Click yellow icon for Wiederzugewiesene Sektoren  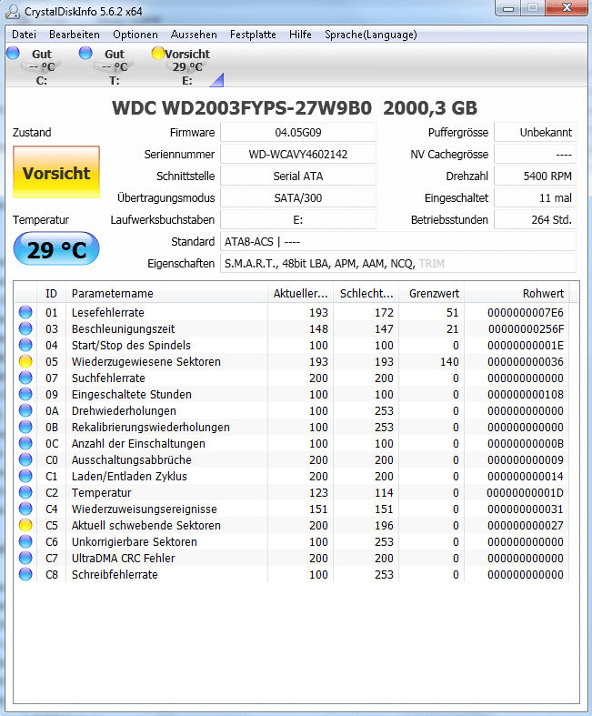25,362
